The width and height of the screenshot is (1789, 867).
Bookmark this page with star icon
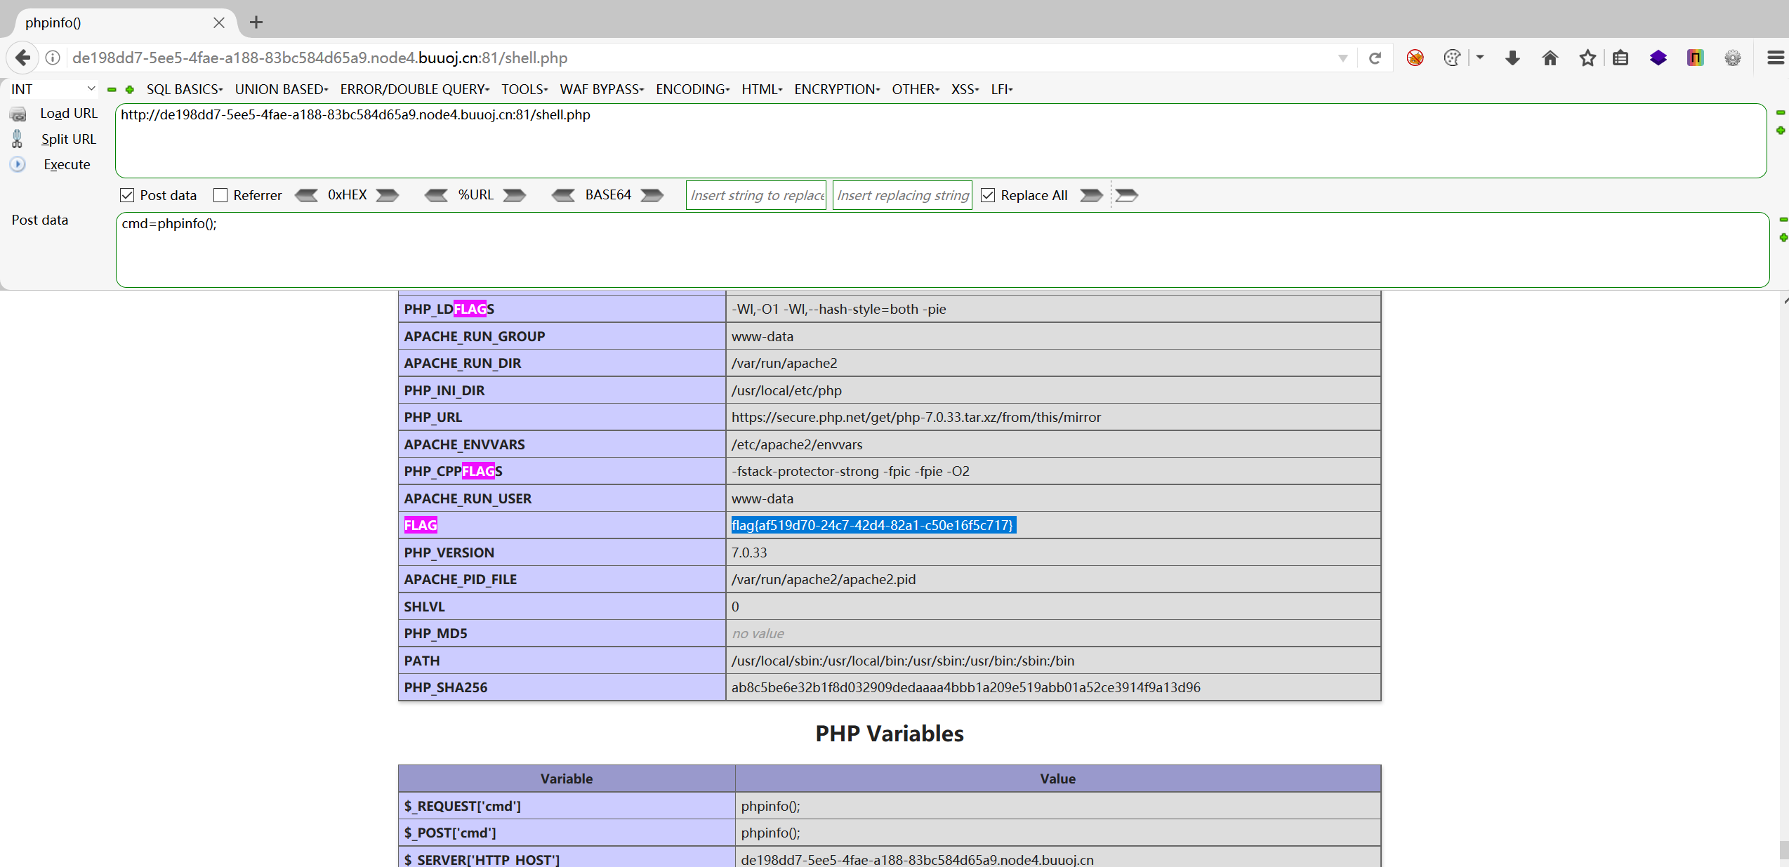(1587, 58)
